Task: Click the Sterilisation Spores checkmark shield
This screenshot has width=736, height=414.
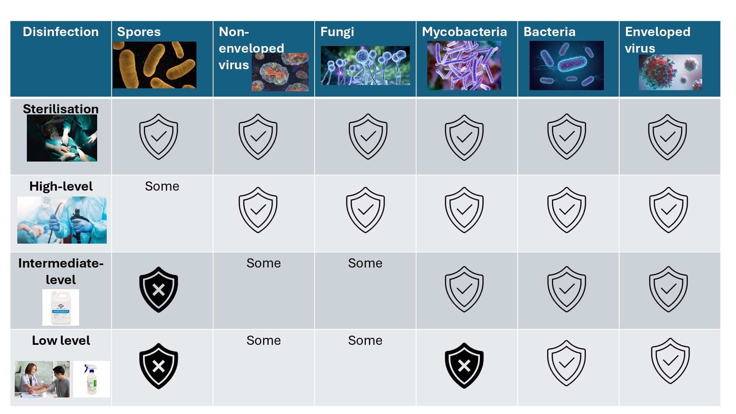Action: tap(159, 137)
